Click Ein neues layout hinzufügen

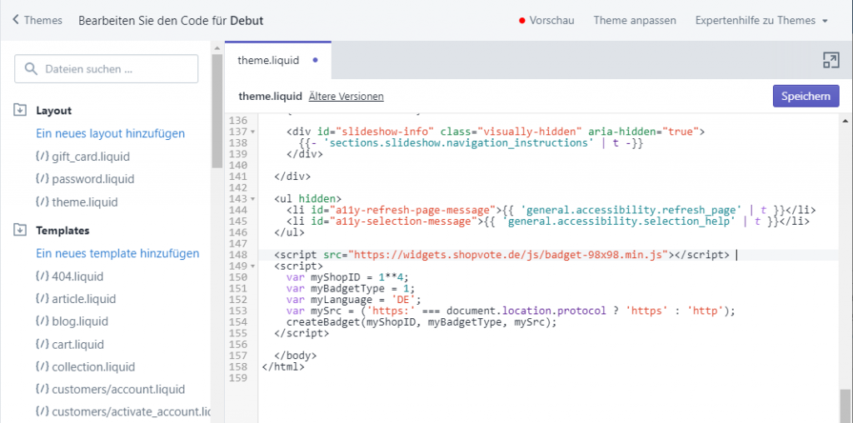pos(111,133)
